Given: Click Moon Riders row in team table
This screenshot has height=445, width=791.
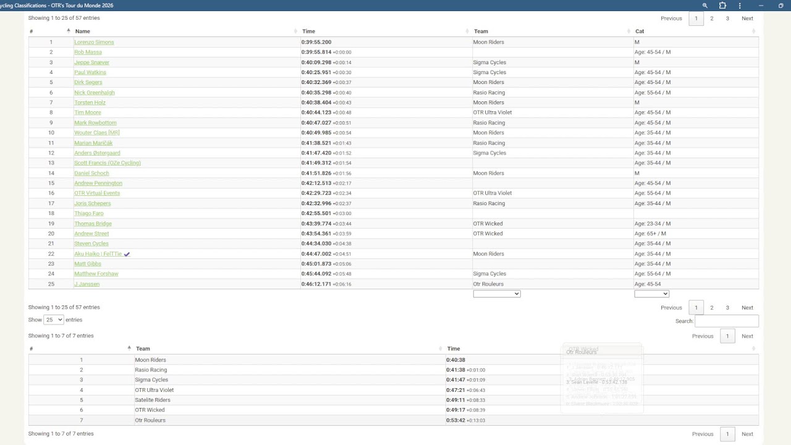Looking at the screenshot, I should 394,360.
